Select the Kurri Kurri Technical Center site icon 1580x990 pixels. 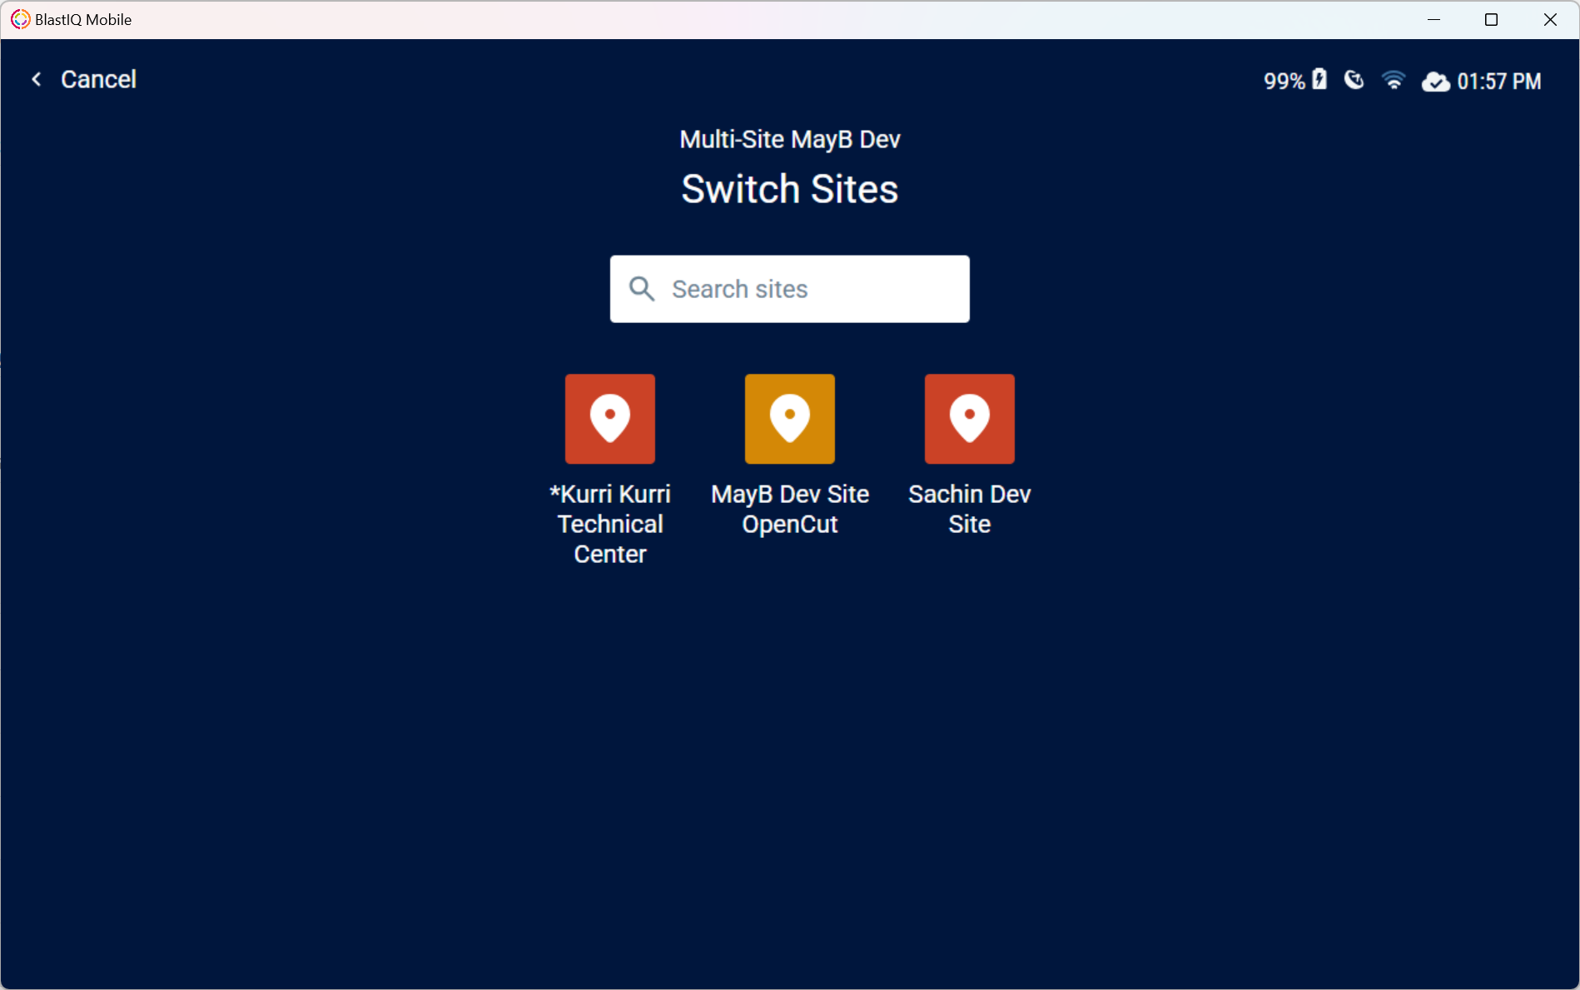coord(610,419)
